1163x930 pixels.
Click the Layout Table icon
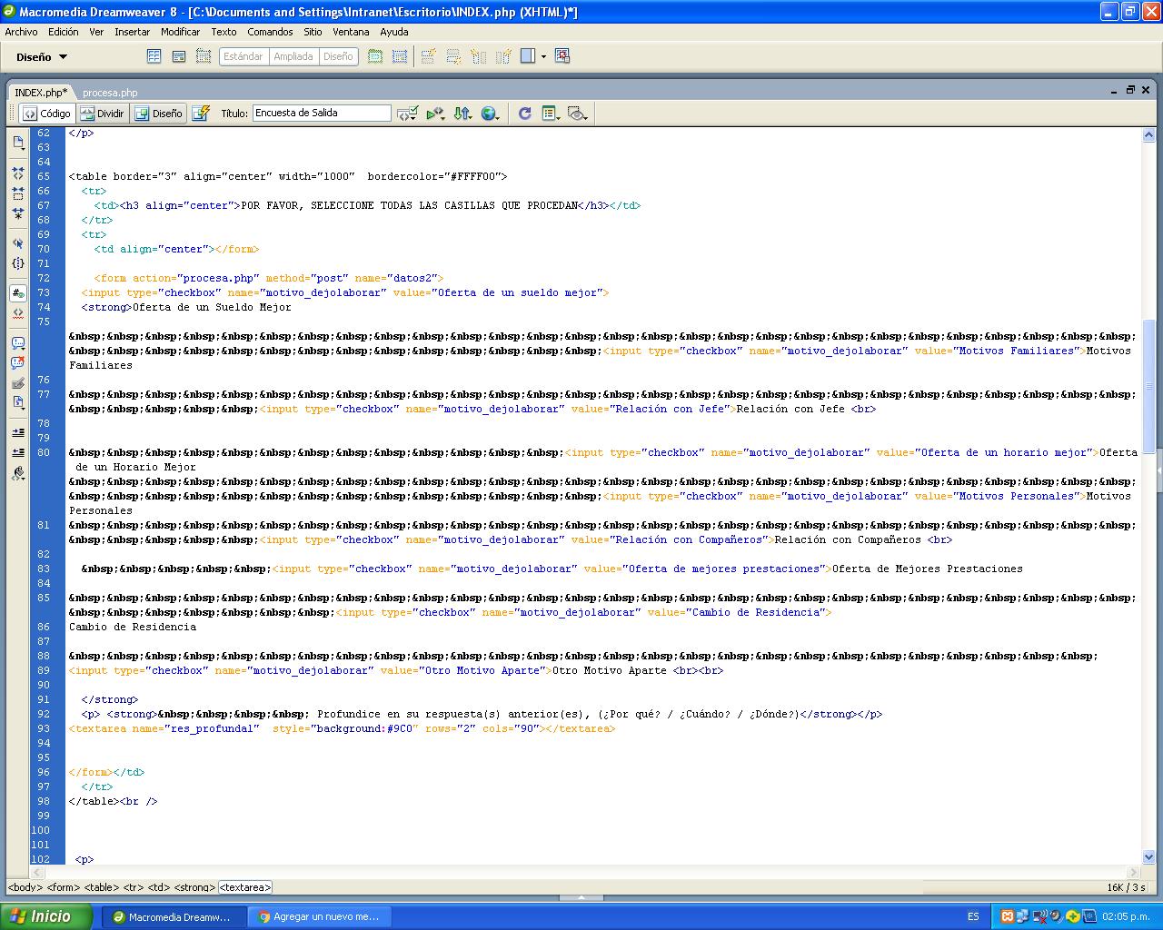(x=375, y=56)
